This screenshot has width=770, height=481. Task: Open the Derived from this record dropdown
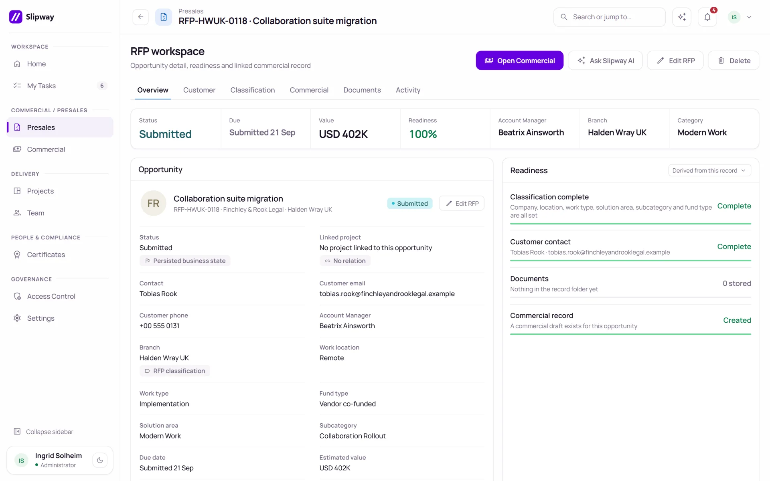coord(709,170)
